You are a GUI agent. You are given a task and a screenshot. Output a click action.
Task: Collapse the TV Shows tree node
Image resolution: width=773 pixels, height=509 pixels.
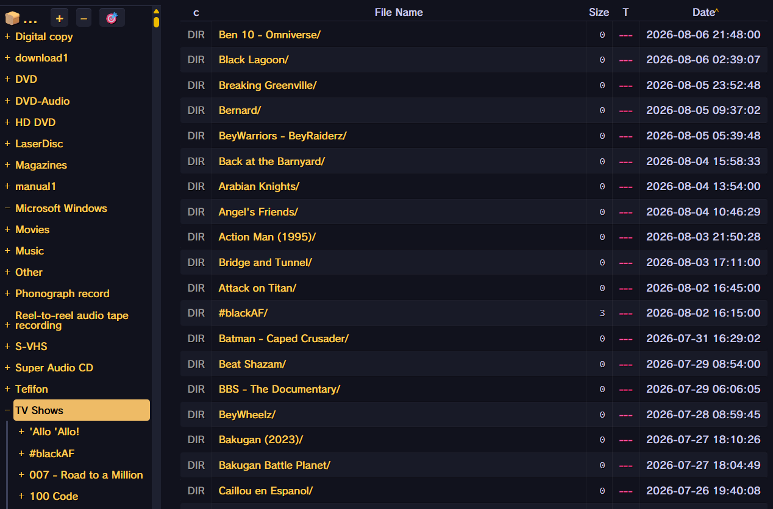tap(7, 410)
